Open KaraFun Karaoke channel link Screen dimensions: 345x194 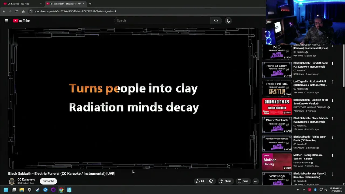[x=302, y=163]
